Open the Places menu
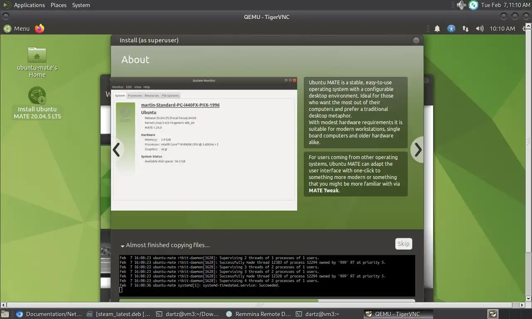This screenshot has width=532, height=319. coord(59,5)
